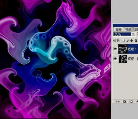Switch to the 图层 (Layers) tab
The height and width of the screenshot is (119, 138).
pos(118,29)
